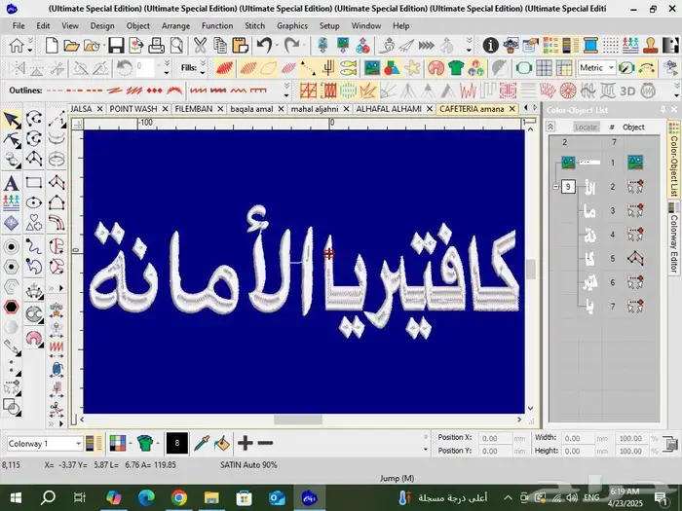This screenshot has height=511, width=682.
Task: Switch to the baqala amal tab
Action: point(251,109)
